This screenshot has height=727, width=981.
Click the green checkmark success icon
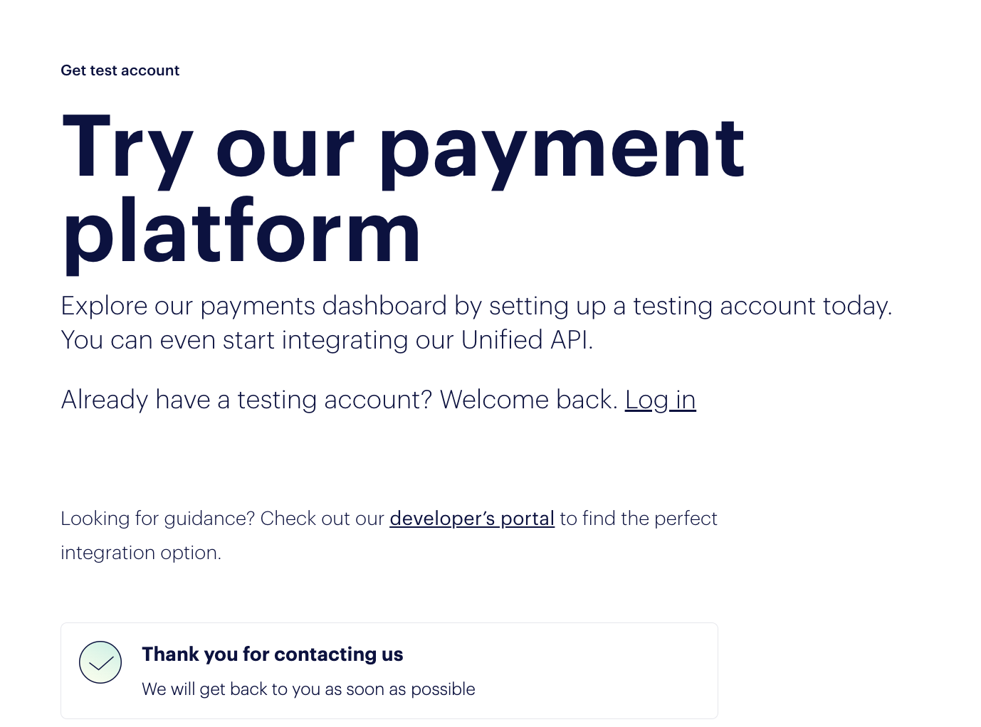tap(100, 662)
